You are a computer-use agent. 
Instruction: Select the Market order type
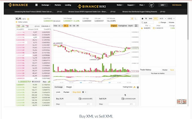point(66,92)
